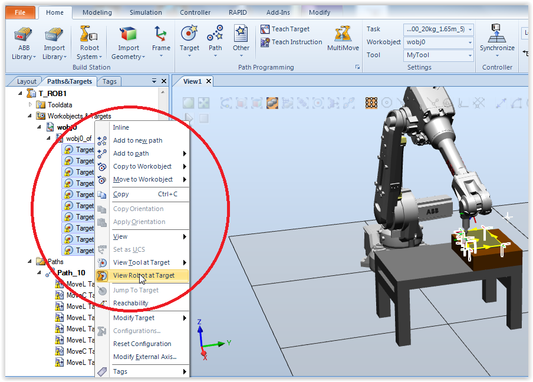Screen dimensions: 533x382
Task: Close the View1 tab
Action: [x=209, y=81]
